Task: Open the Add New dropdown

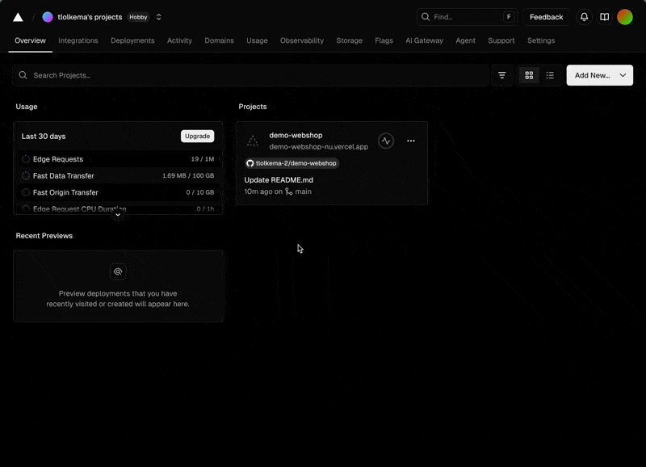Action: [599, 75]
